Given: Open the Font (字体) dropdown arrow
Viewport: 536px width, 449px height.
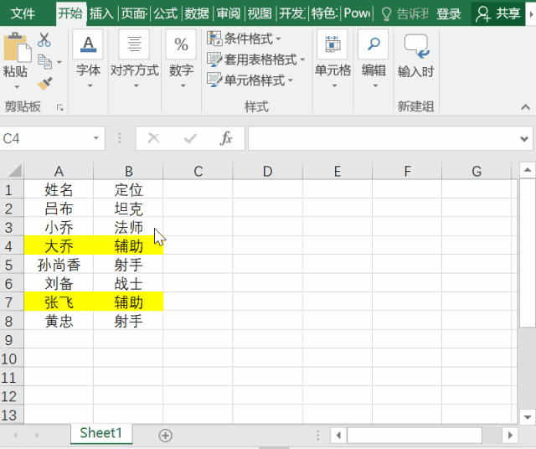Looking at the screenshot, I should click(x=90, y=85).
